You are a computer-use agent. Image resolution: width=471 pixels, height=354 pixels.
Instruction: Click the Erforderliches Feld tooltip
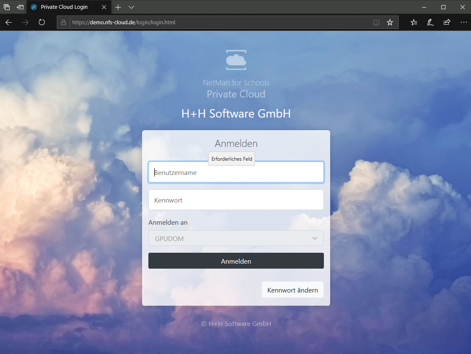[x=232, y=159]
